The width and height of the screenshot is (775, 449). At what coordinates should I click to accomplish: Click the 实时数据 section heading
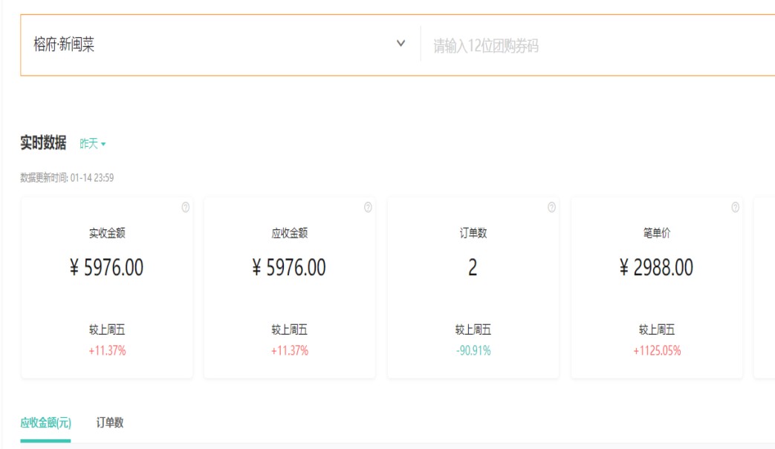pyautogui.click(x=43, y=143)
